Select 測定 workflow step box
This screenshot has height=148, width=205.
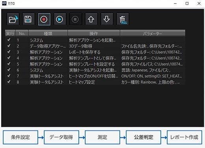(102, 137)
